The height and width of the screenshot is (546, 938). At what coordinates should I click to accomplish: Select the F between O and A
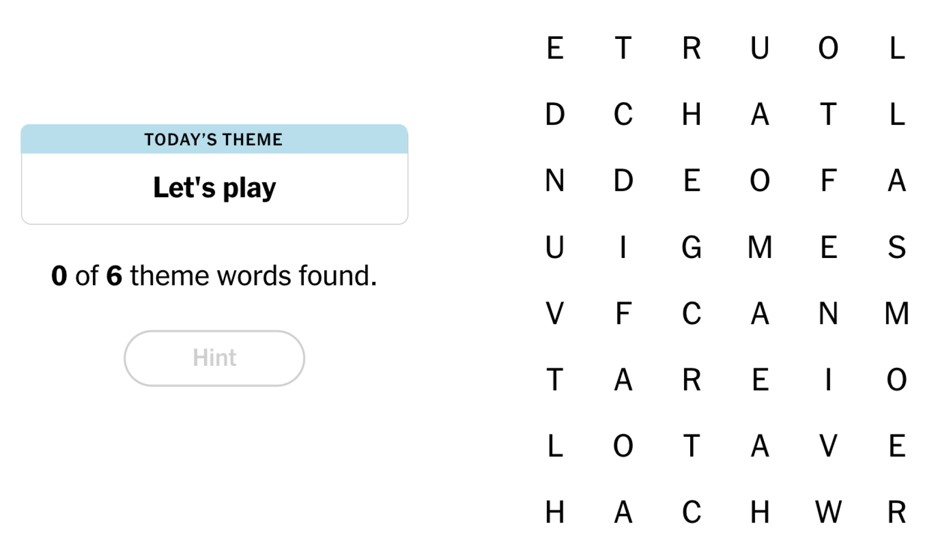click(x=828, y=181)
